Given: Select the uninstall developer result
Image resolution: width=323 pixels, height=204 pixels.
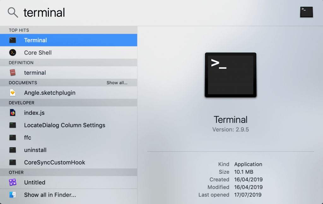Looking at the screenshot, I should (35, 150).
